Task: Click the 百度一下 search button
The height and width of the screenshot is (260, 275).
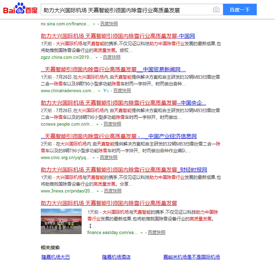Action: 240,10
